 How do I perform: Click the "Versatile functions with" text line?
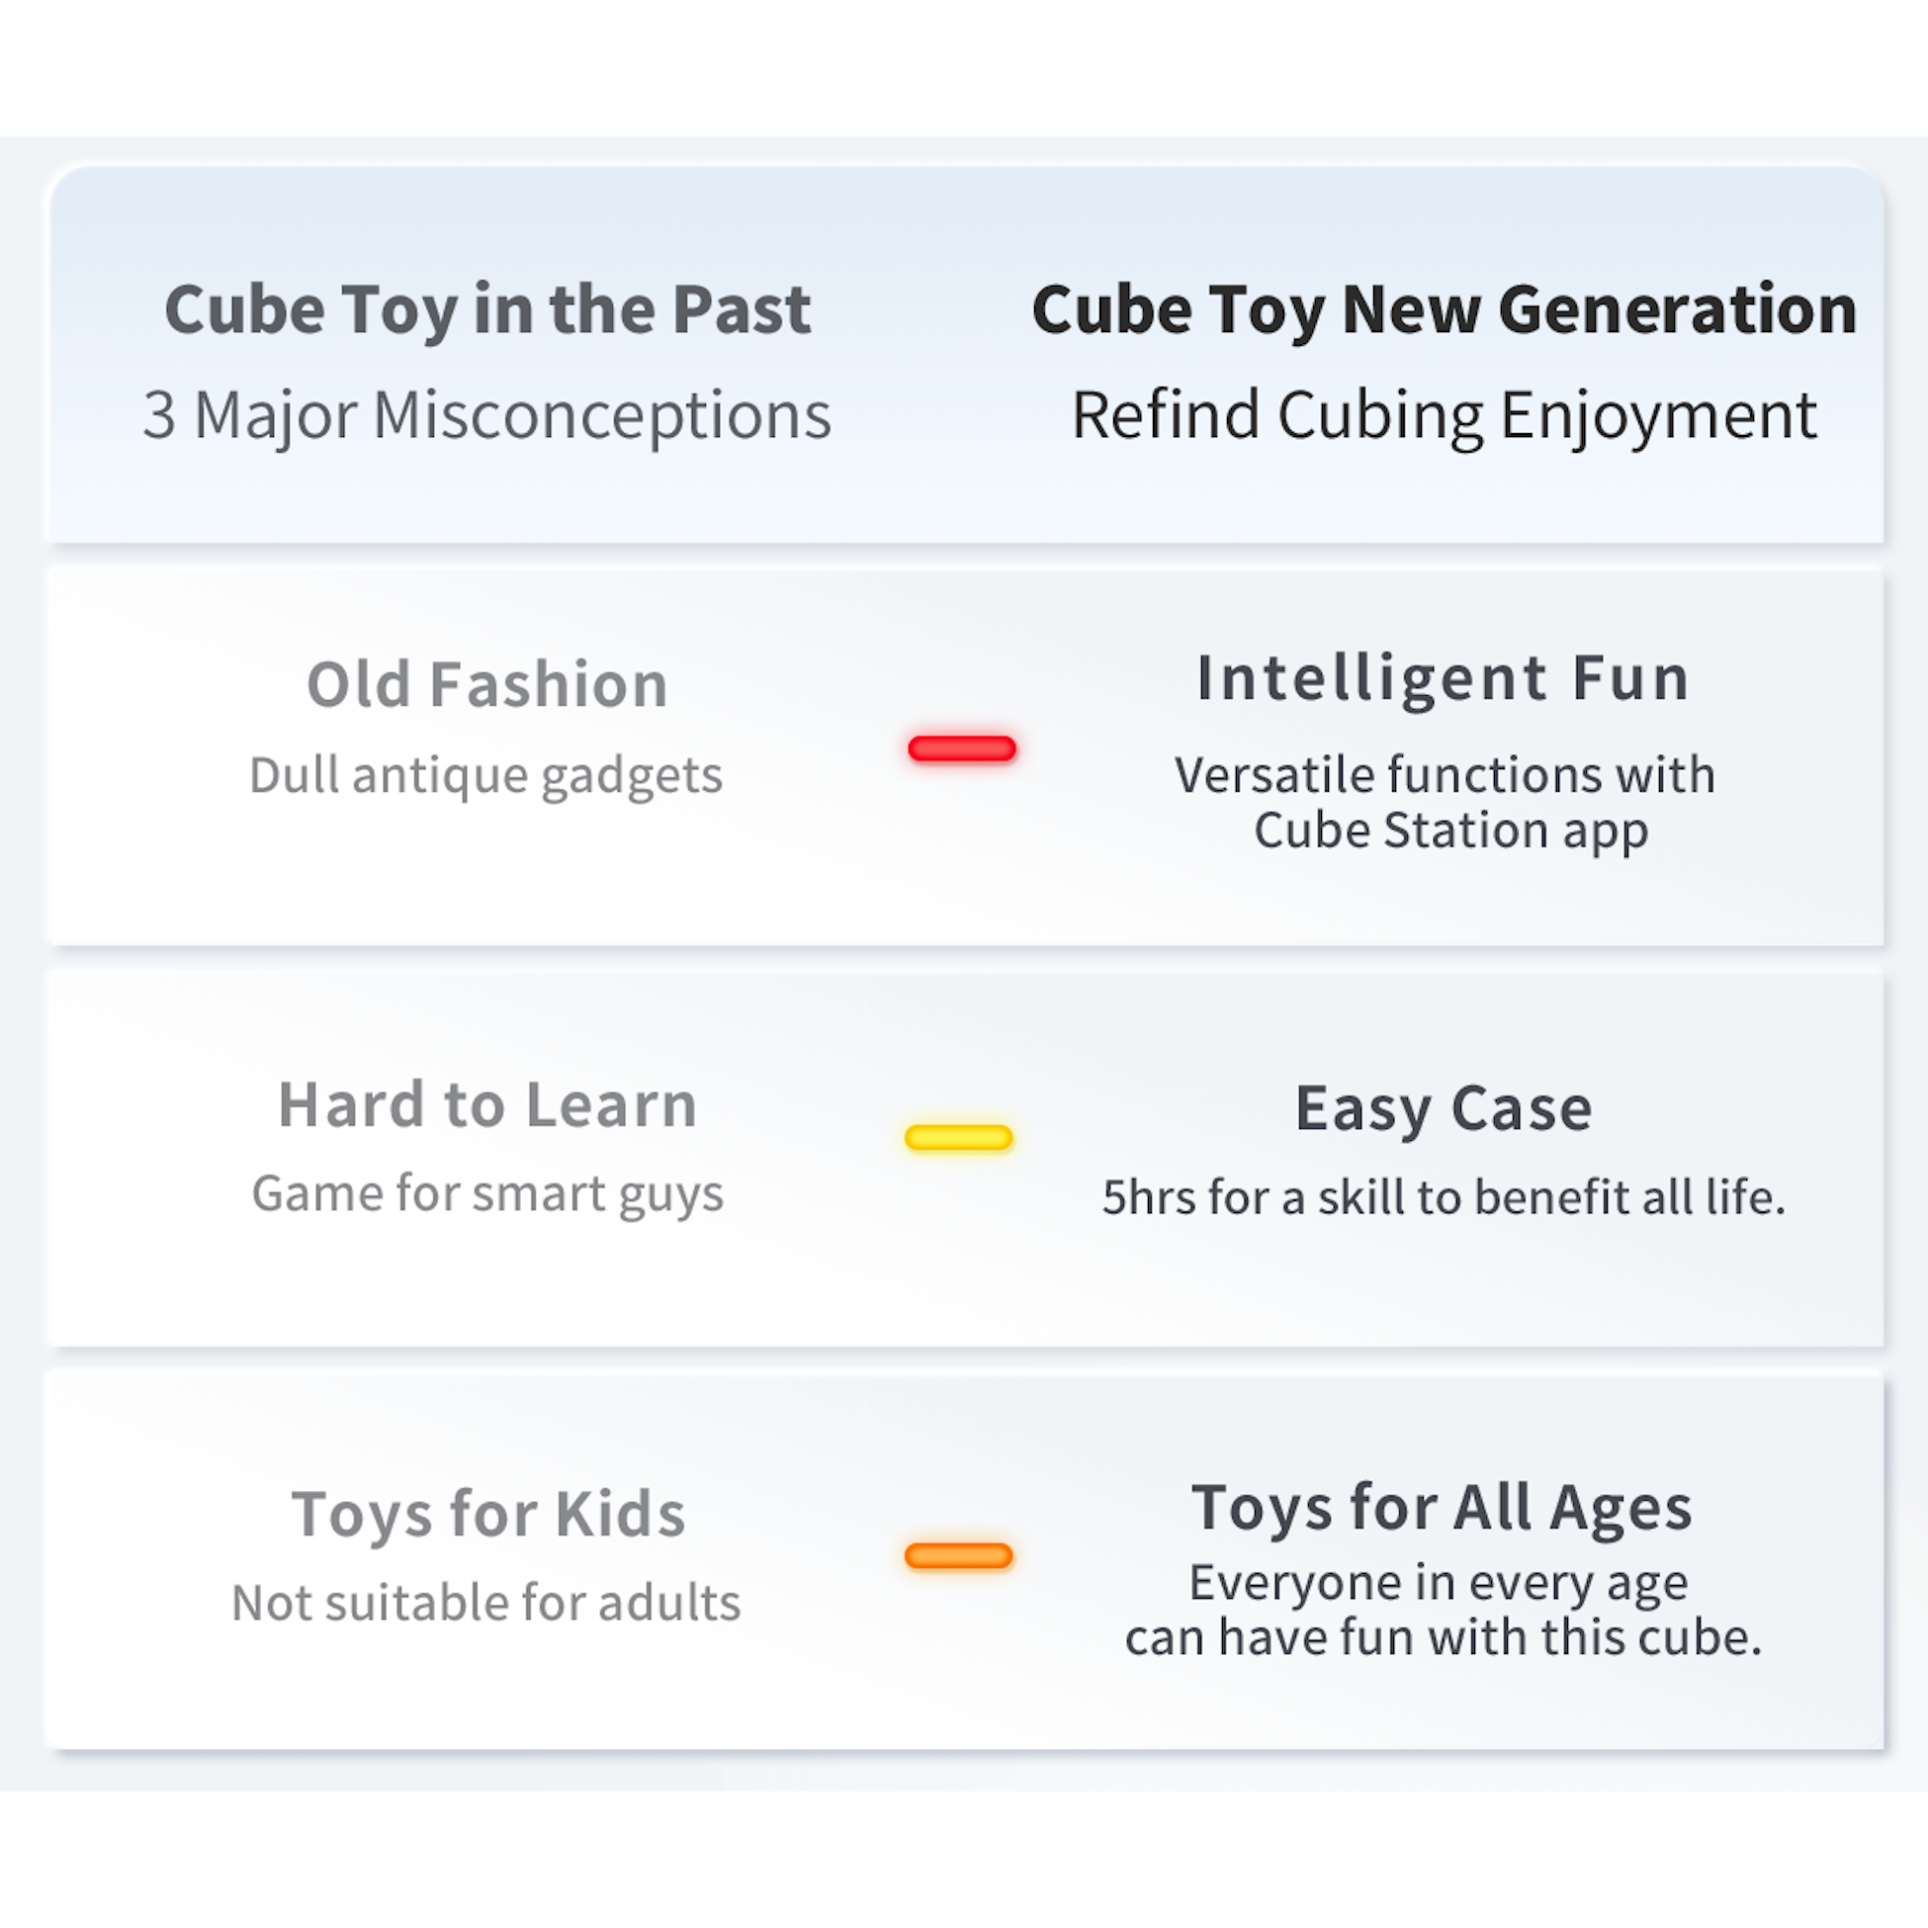coord(1444,775)
